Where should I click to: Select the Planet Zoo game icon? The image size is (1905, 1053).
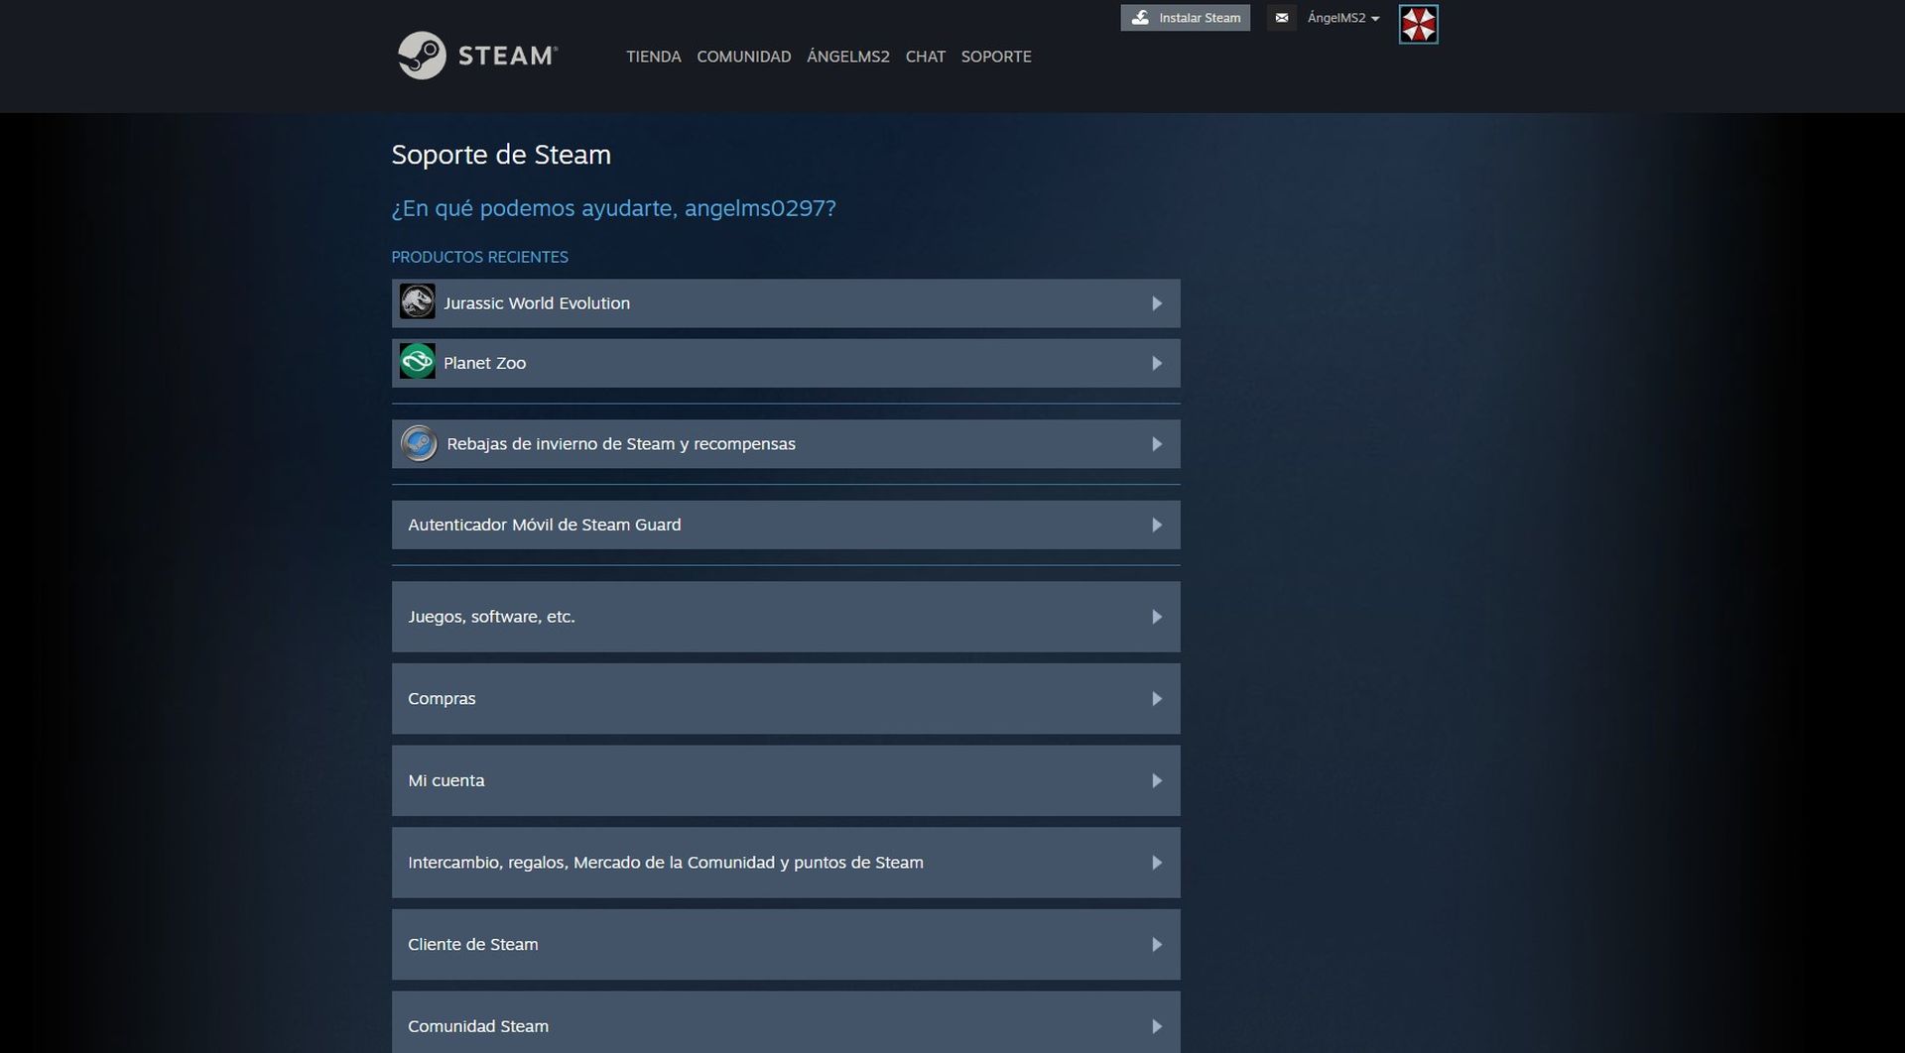point(418,362)
